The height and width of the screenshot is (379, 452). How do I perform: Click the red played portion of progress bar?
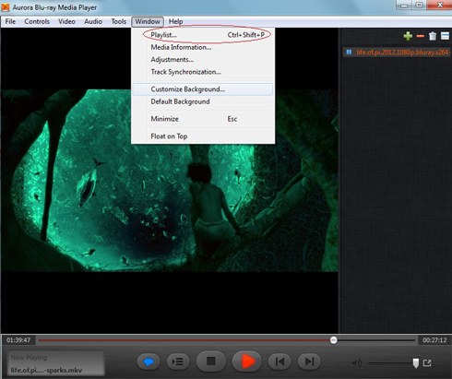(x=184, y=340)
